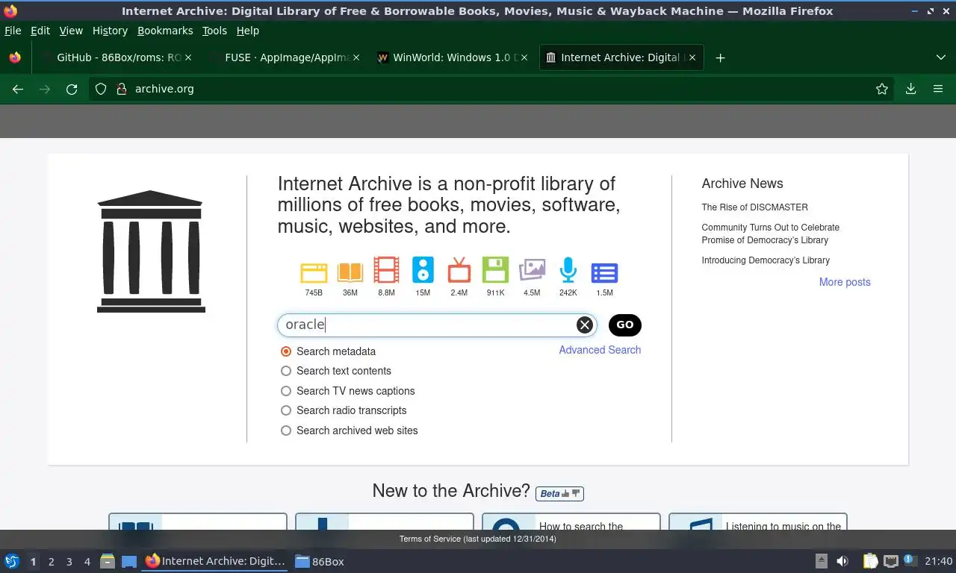This screenshot has height=573, width=956.
Task: Click the 21:40 taskbar clock
Action: click(x=939, y=561)
